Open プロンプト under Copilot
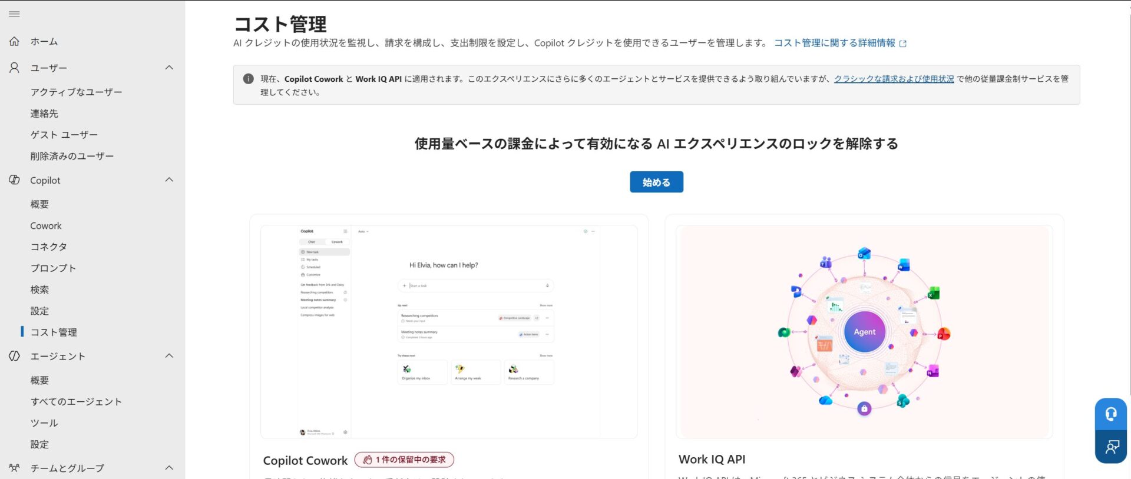Viewport: 1131px width, 479px height. pos(54,268)
